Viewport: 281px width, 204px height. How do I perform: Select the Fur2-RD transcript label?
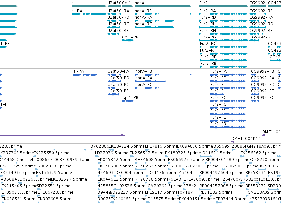point(207,17)
